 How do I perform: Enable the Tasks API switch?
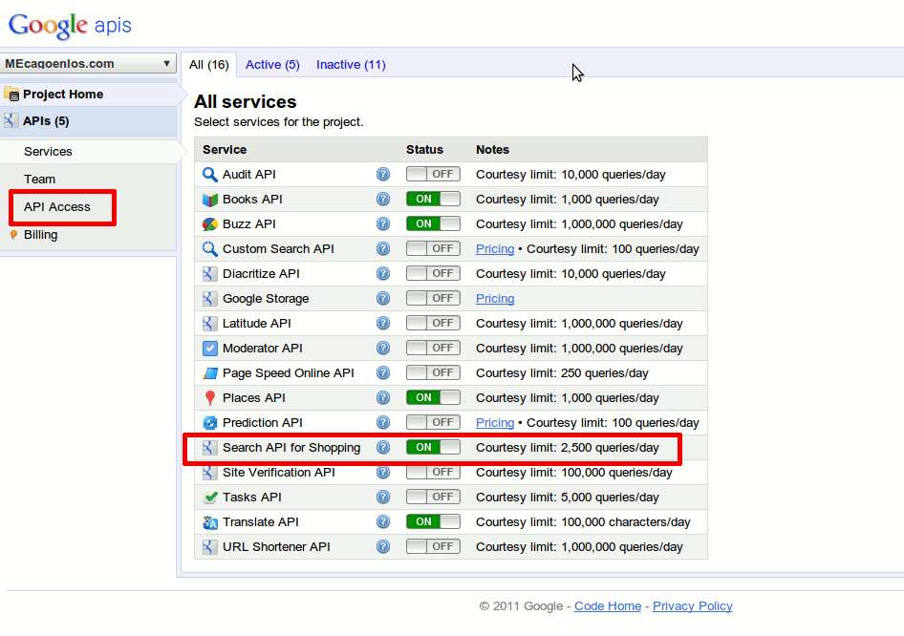(x=433, y=497)
